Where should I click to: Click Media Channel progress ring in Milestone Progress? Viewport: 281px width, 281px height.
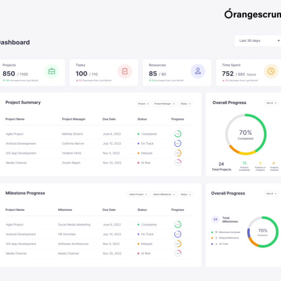point(178,253)
